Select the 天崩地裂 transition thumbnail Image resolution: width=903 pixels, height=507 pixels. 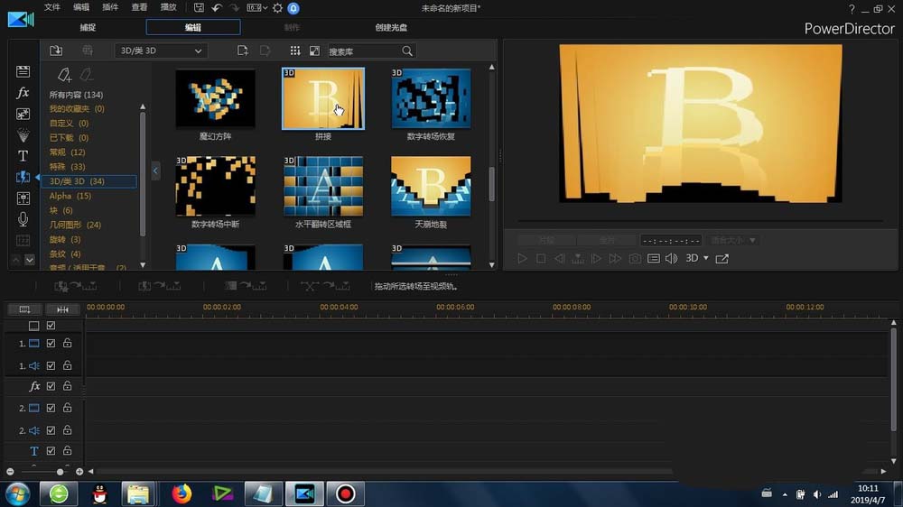click(431, 187)
